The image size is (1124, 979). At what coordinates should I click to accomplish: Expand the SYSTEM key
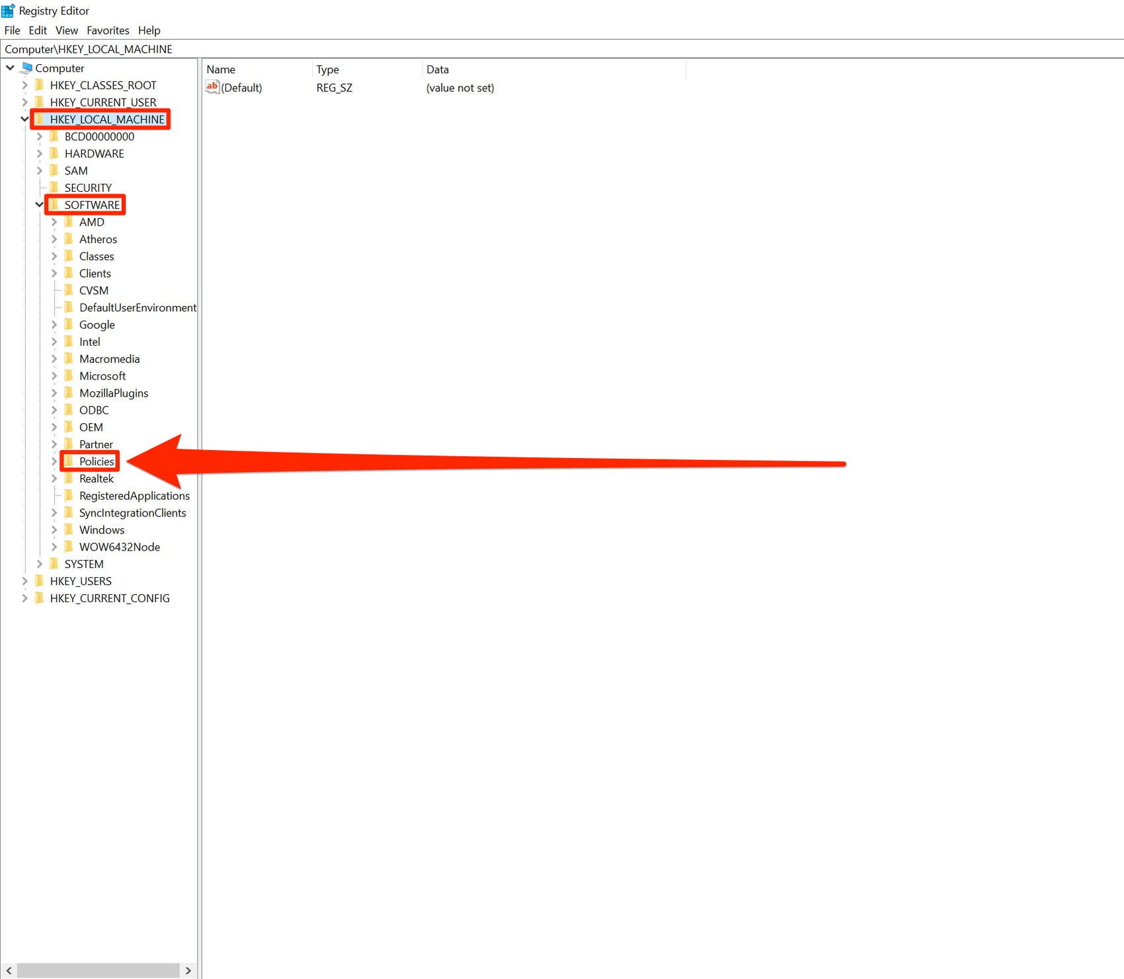point(40,564)
